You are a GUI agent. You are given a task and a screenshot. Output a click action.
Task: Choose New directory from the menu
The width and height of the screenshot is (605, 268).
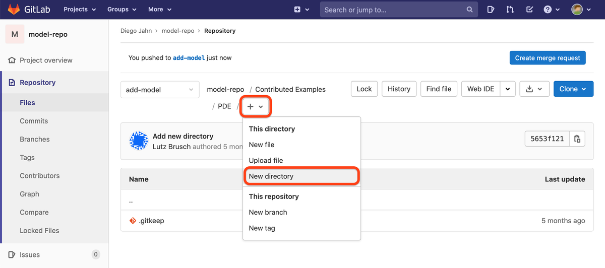pyautogui.click(x=271, y=176)
